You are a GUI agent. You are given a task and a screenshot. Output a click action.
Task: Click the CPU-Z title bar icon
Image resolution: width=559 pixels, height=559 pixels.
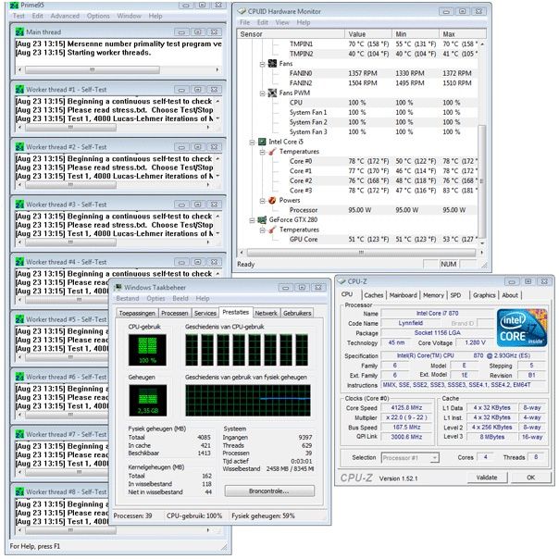tap(342, 281)
